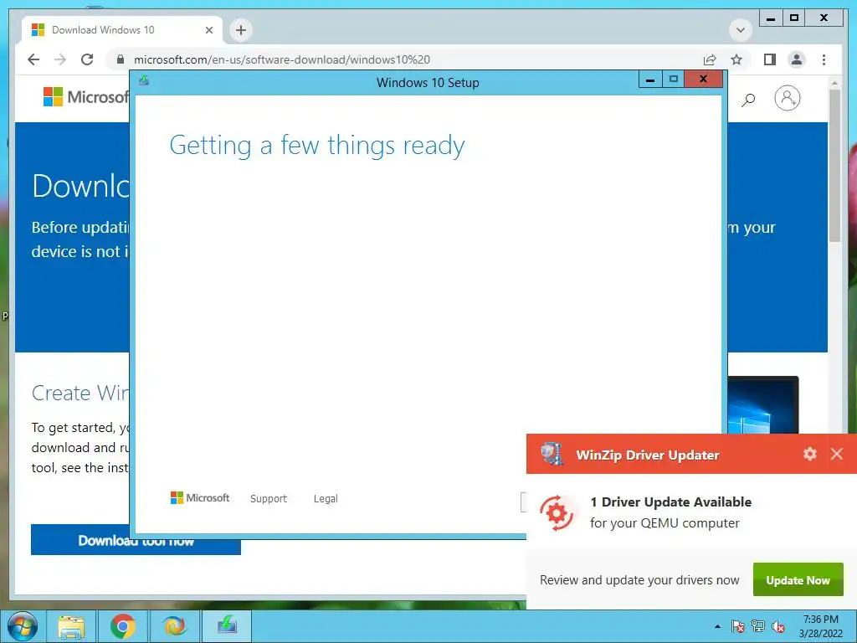Screen dimensions: 857x643
Task: Switch to Chrome in the taskbar
Action: tap(122, 626)
